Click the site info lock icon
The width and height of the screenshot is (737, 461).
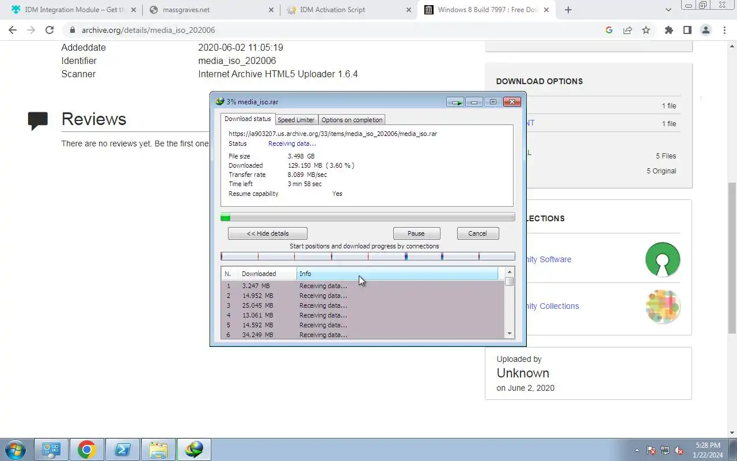coord(72,30)
